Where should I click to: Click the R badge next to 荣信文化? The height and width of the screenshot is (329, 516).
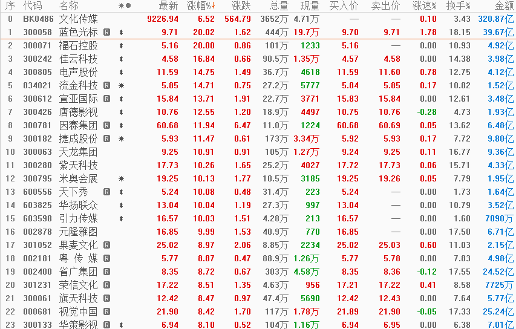106,285
